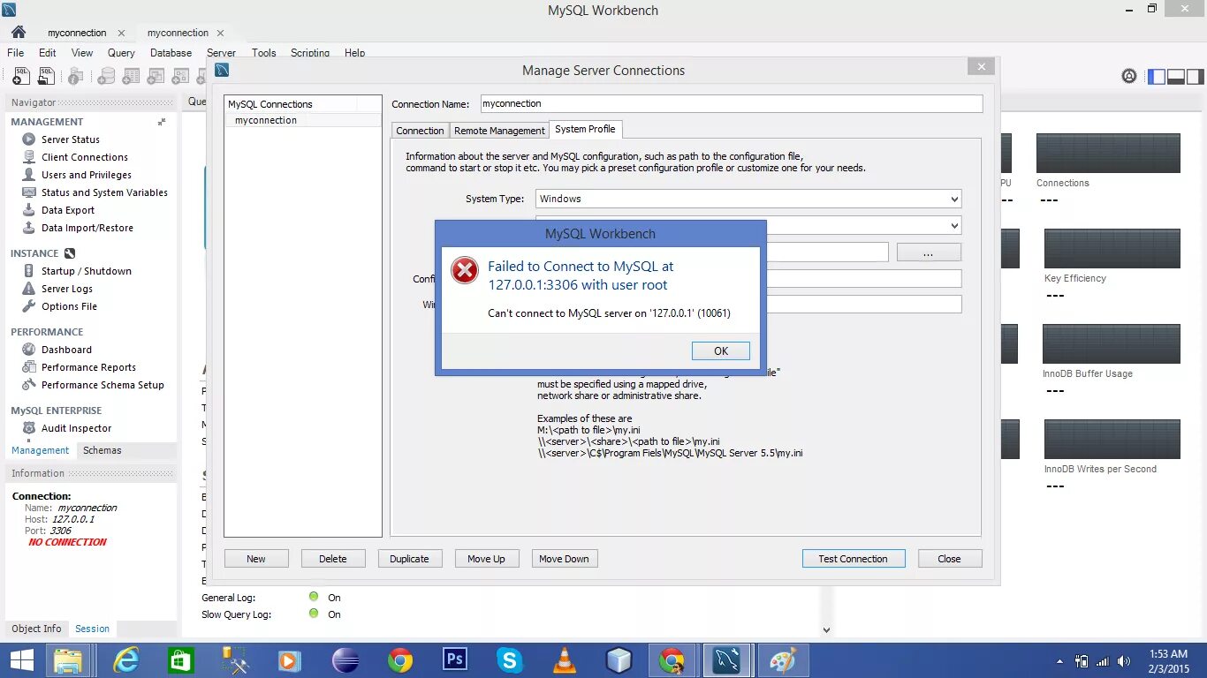This screenshot has height=678, width=1207.
Task: Click the General Log status indicator
Action: point(314,597)
